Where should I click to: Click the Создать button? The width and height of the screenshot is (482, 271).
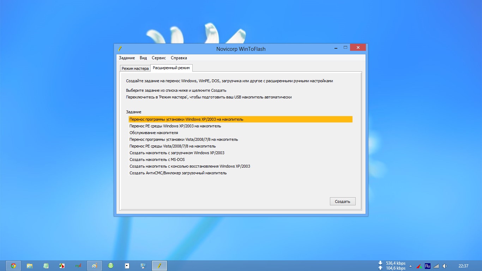tap(343, 201)
